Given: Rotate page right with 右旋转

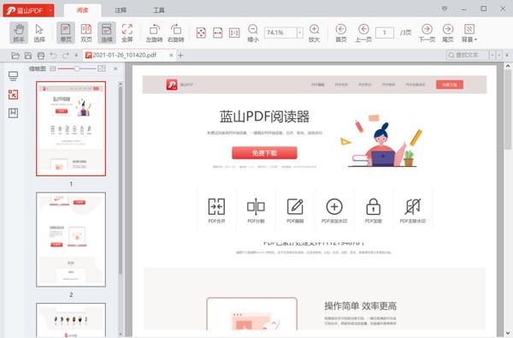Looking at the screenshot, I should (x=175, y=33).
